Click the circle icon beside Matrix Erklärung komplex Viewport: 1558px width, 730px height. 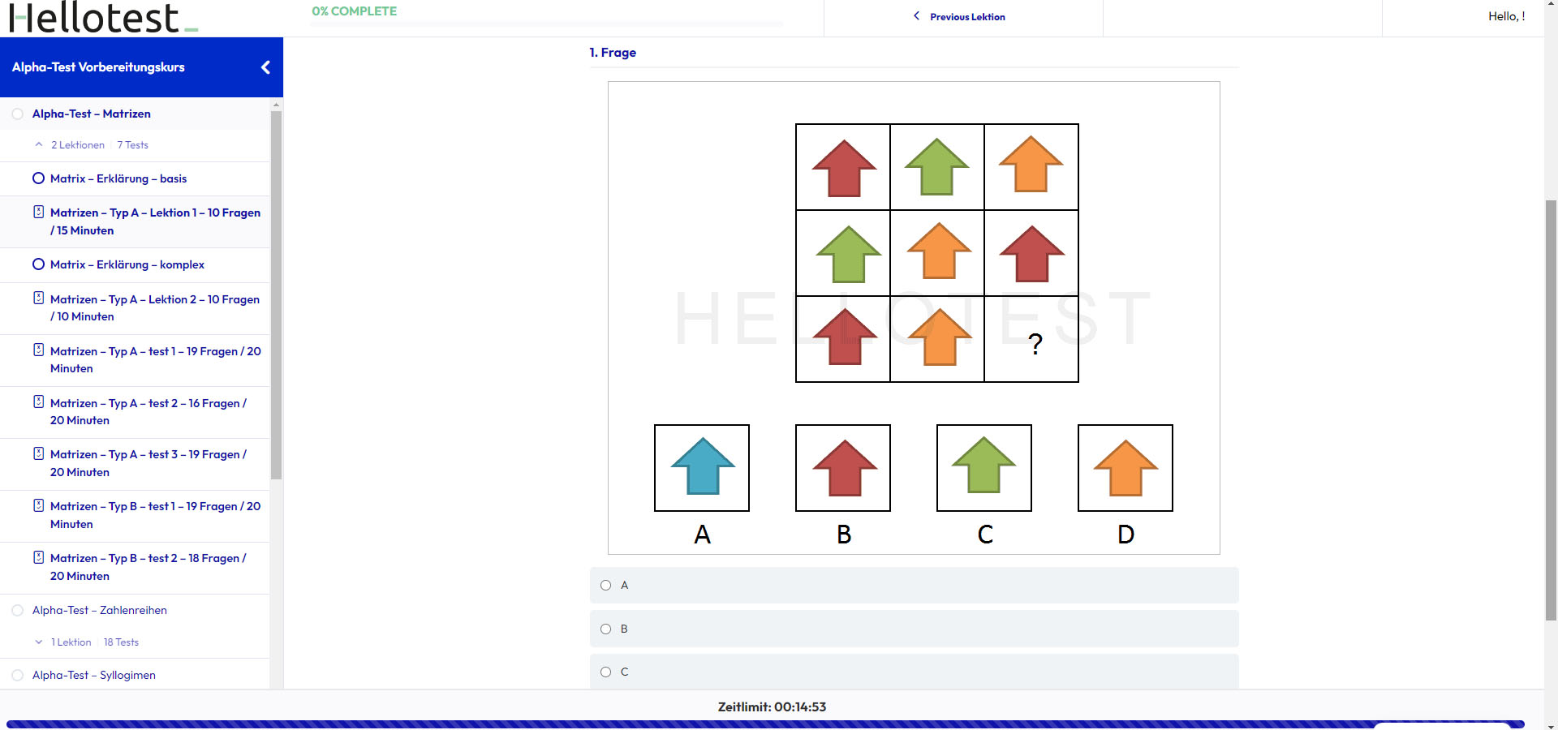tap(38, 264)
